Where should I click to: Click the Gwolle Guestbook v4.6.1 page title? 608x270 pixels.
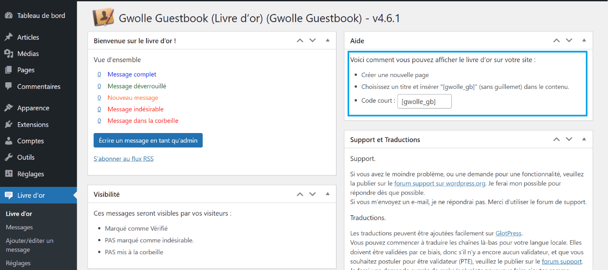pyautogui.click(x=259, y=18)
